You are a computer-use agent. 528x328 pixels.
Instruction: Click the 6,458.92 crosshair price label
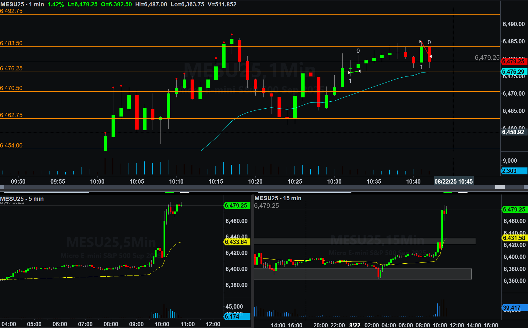pyautogui.click(x=513, y=132)
